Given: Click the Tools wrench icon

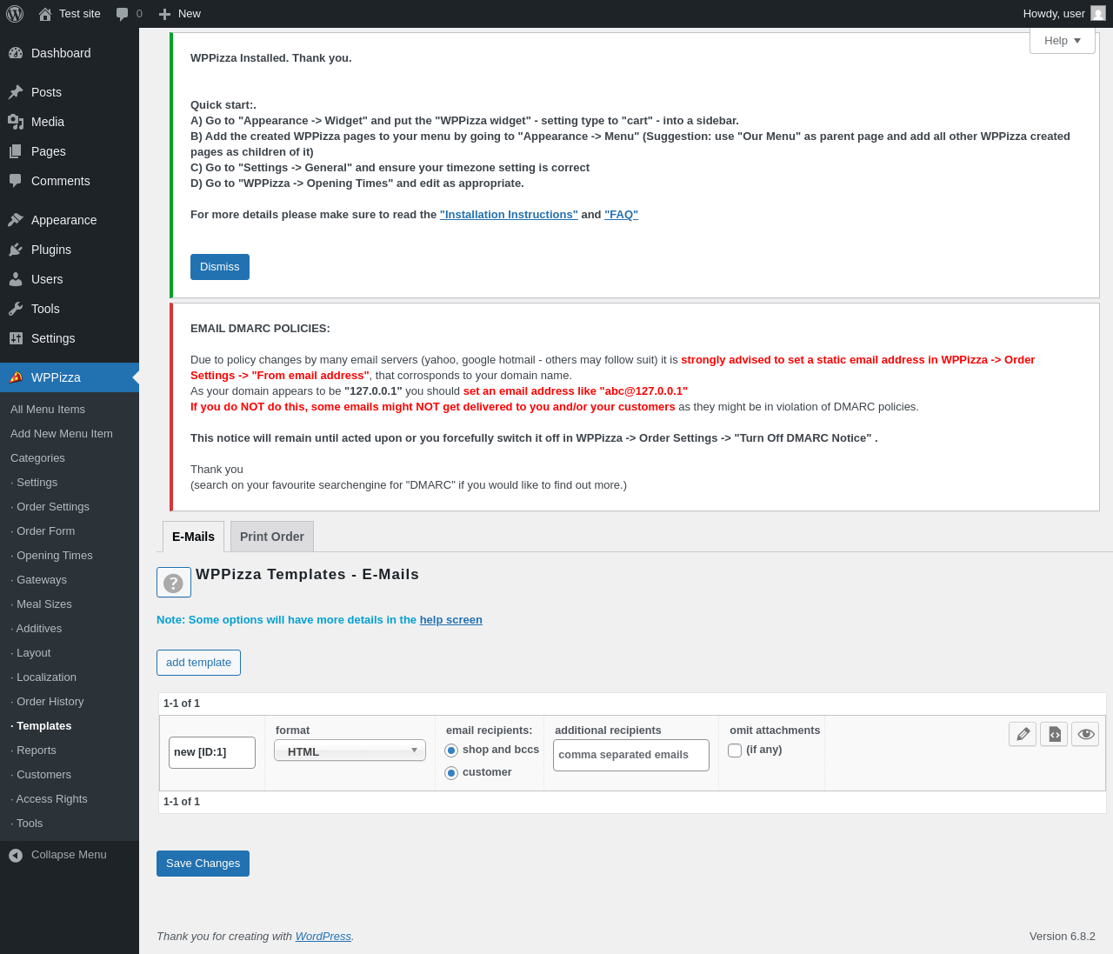Looking at the screenshot, I should pos(16,309).
